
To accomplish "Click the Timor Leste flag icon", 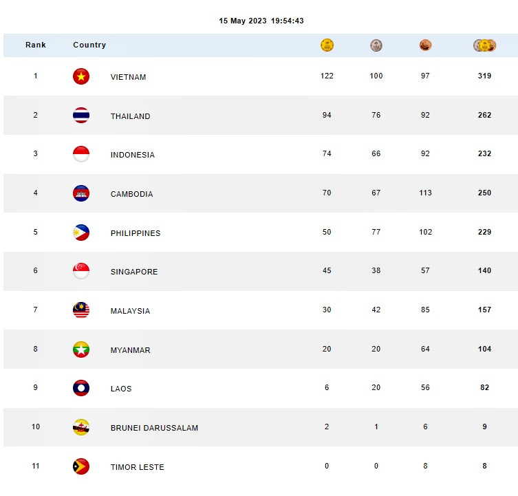I will (81, 466).
